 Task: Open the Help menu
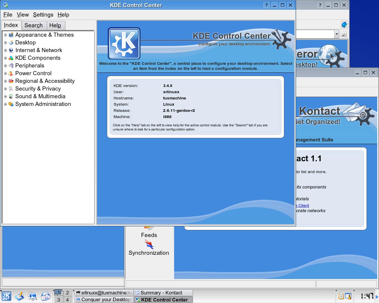coord(63,15)
